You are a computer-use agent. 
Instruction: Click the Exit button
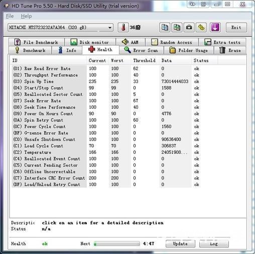236,28
